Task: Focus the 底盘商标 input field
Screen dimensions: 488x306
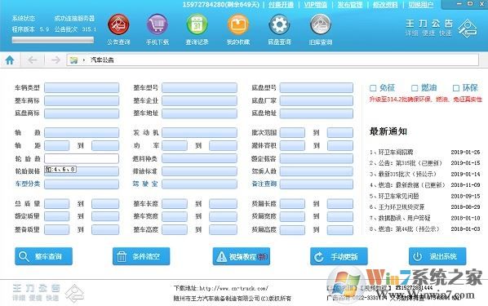Action: click(82, 113)
